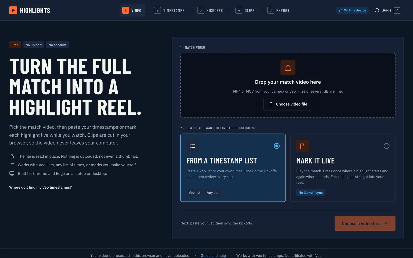Select the From a Timestamp List radio
The height and width of the screenshot is (258, 413).
click(x=277, y=146)
